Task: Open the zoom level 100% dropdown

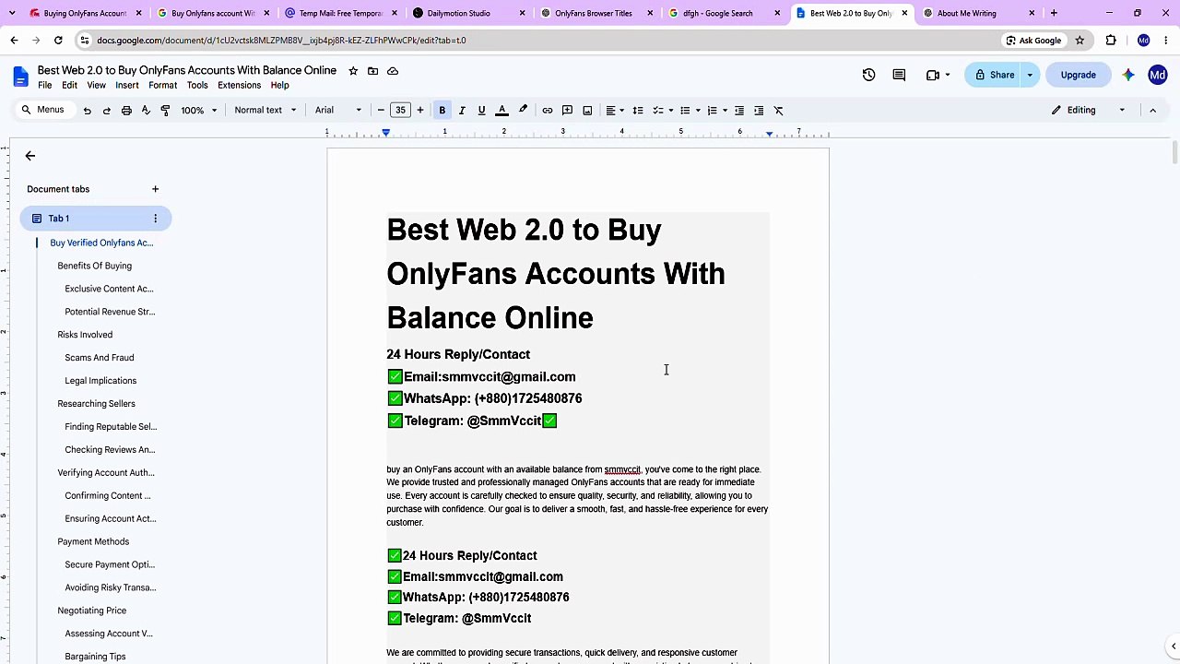Action: click(199, 111)
